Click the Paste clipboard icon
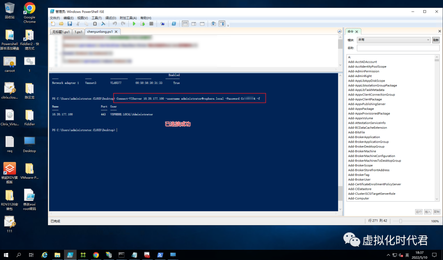The height and width of the screenshot is (260, 443). [95, 24]
